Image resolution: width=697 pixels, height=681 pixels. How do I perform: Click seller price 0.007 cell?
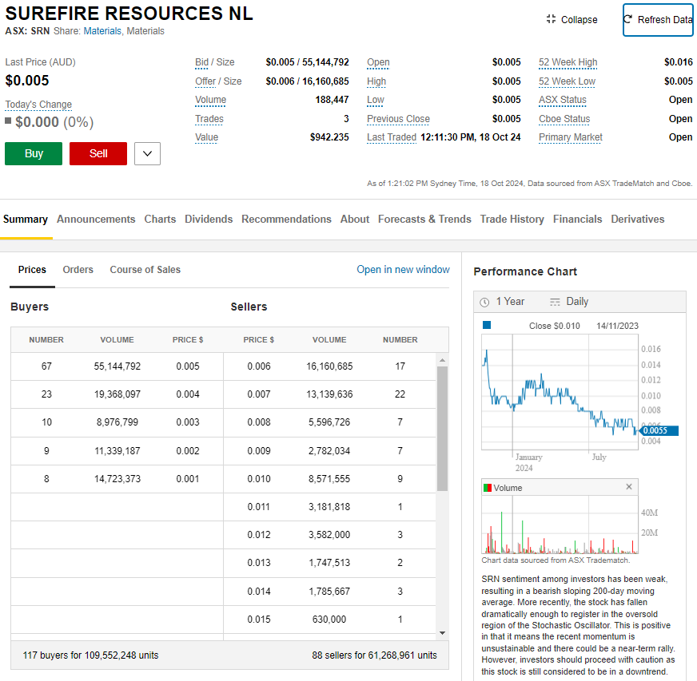point(259,394)
